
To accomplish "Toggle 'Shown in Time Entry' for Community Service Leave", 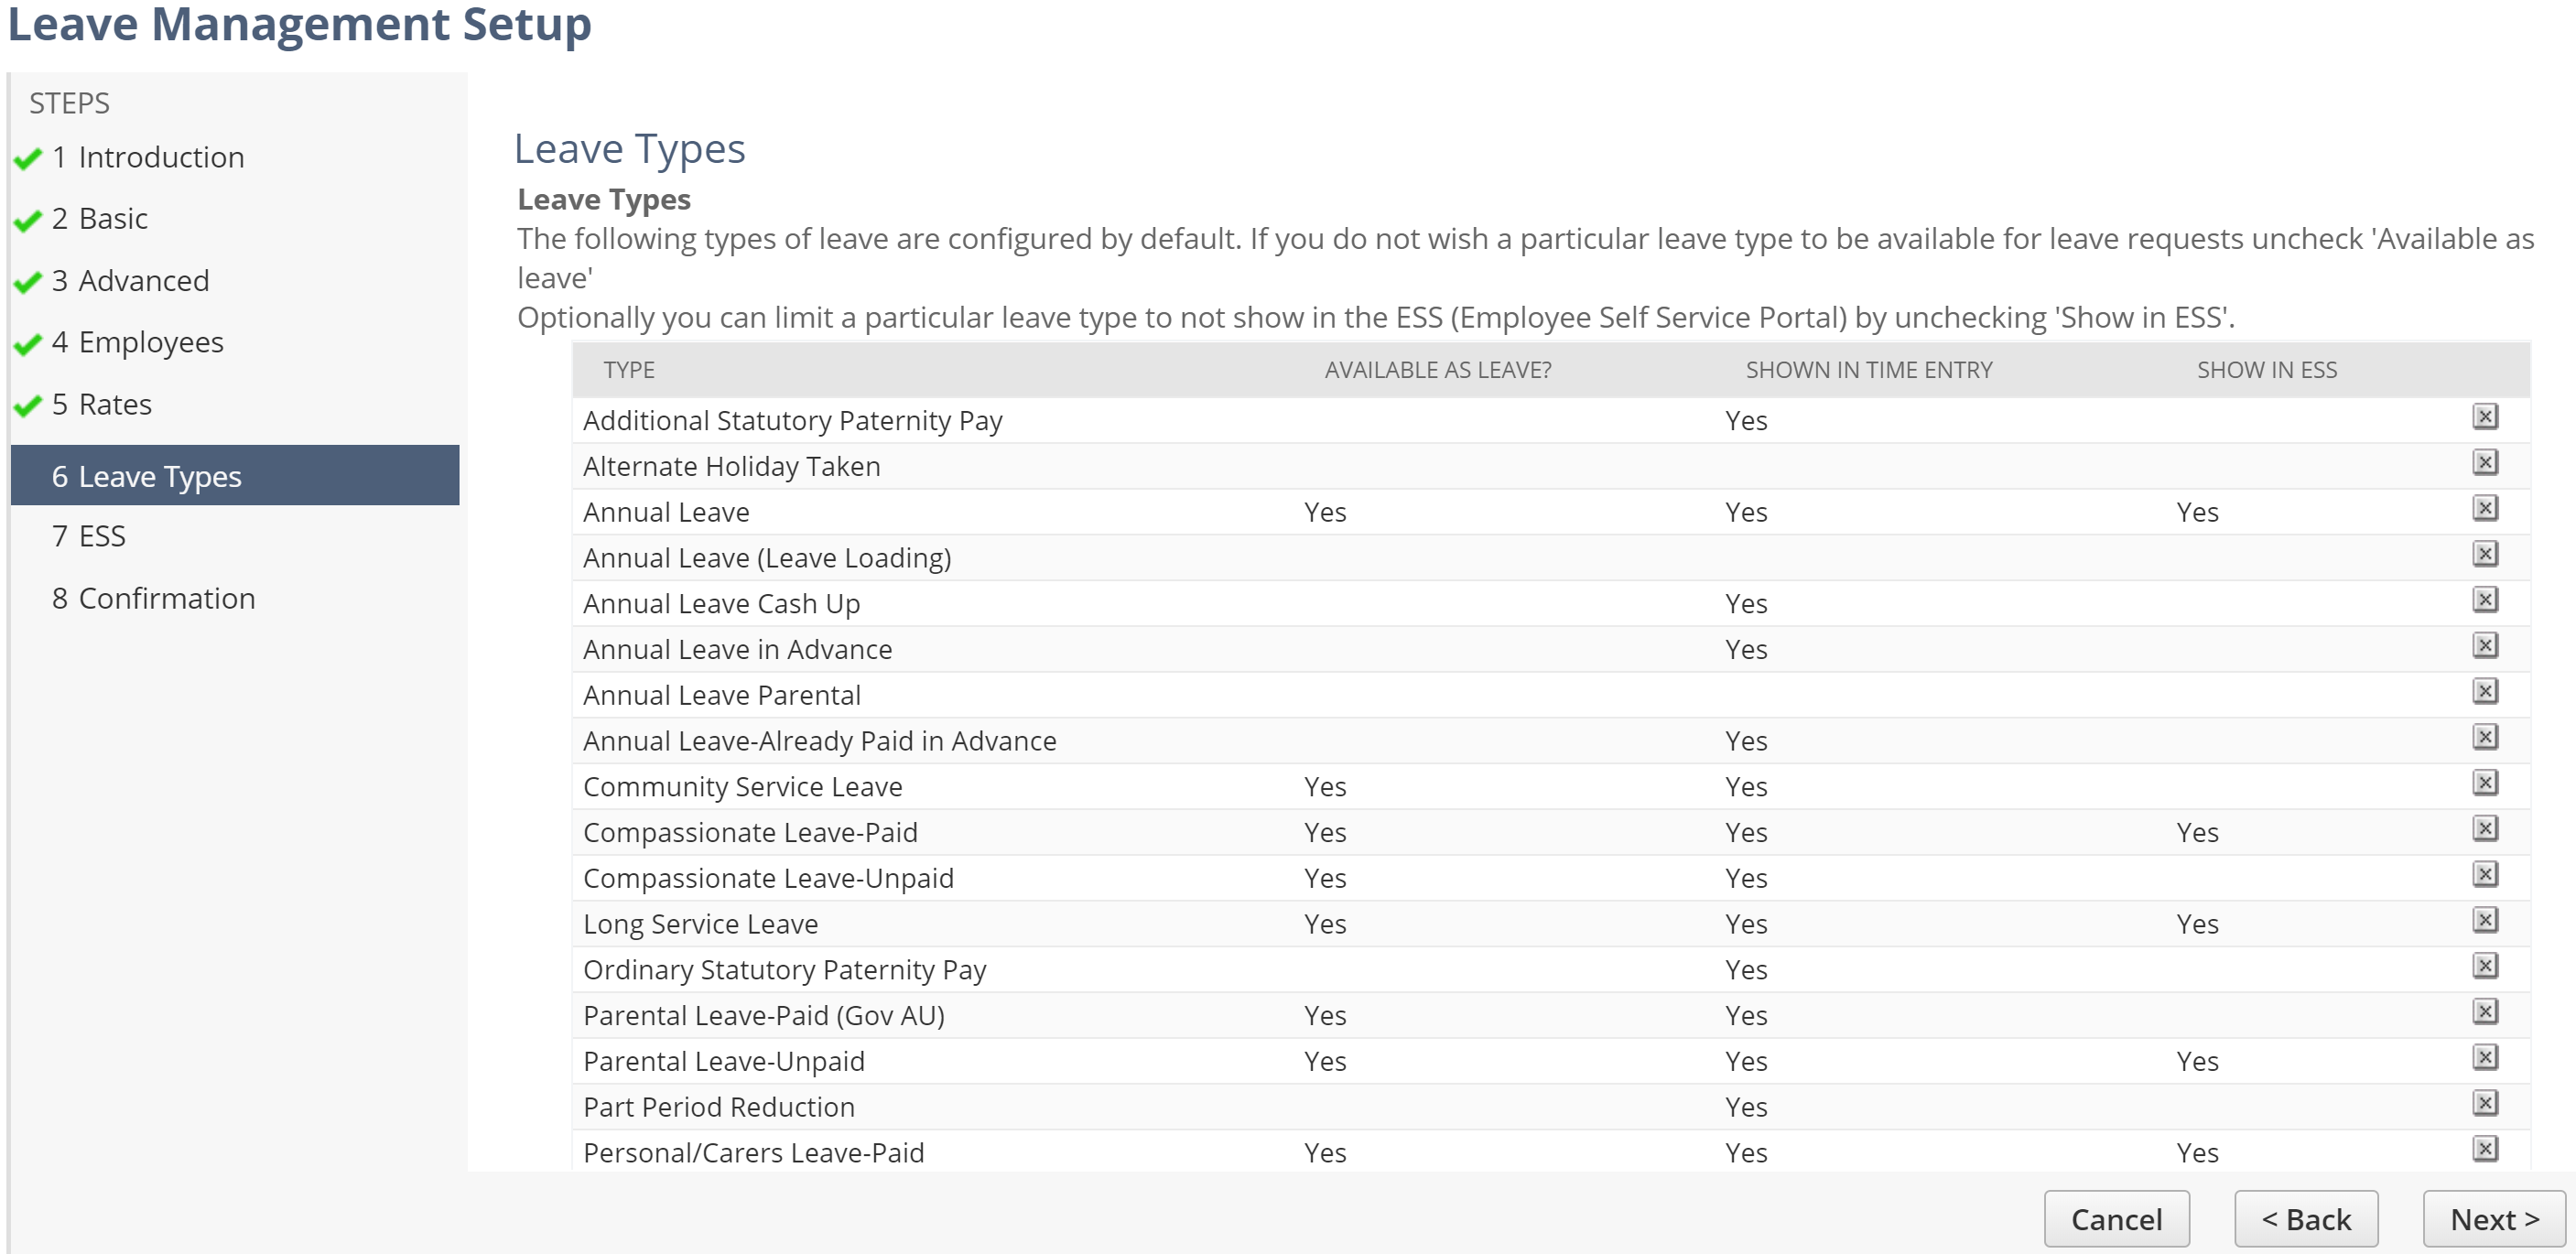I will click(1746, 786).
